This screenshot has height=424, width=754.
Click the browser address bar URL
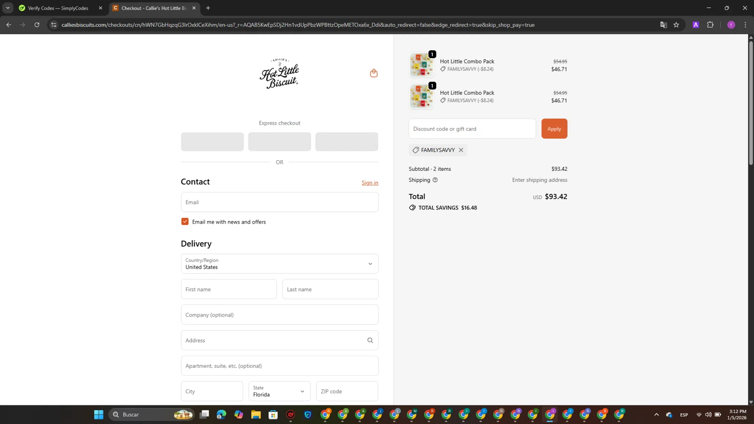point(298,25)
